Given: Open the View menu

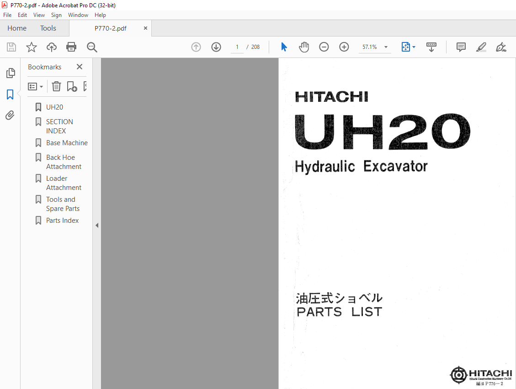Looking at the screenshot, I should tap(39, 15).
